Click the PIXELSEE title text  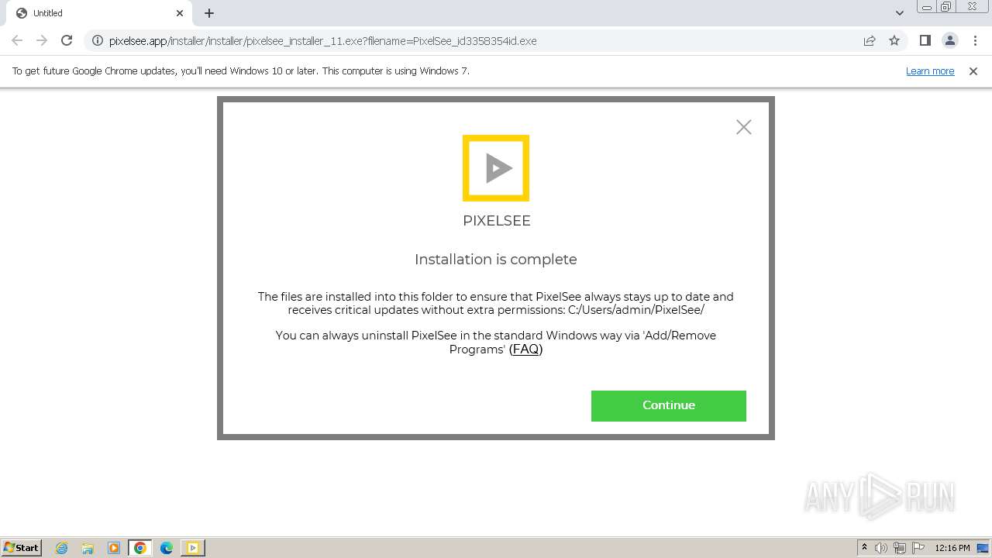(x=497, y=221)
